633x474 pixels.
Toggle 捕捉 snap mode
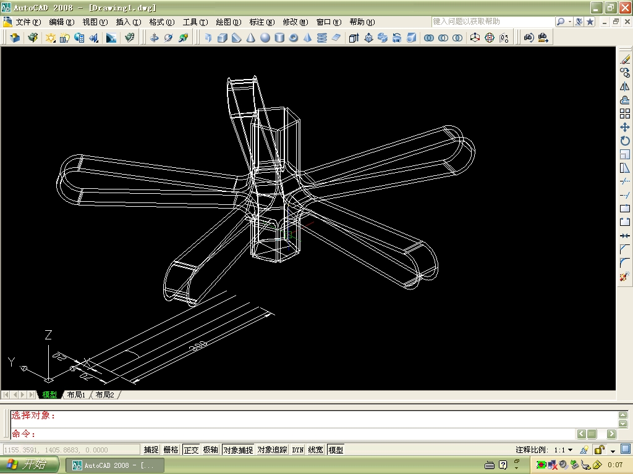[x=151, y=450]
